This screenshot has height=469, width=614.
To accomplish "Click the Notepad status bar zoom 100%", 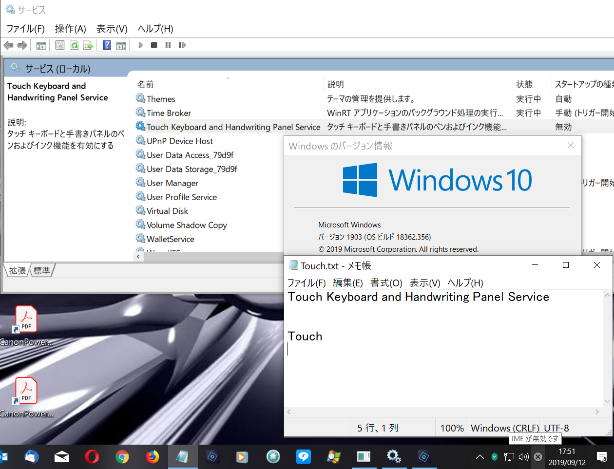I will point(452,428).
